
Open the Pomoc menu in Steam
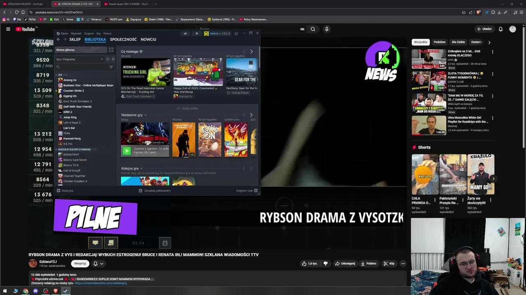[x=107, y=34]
